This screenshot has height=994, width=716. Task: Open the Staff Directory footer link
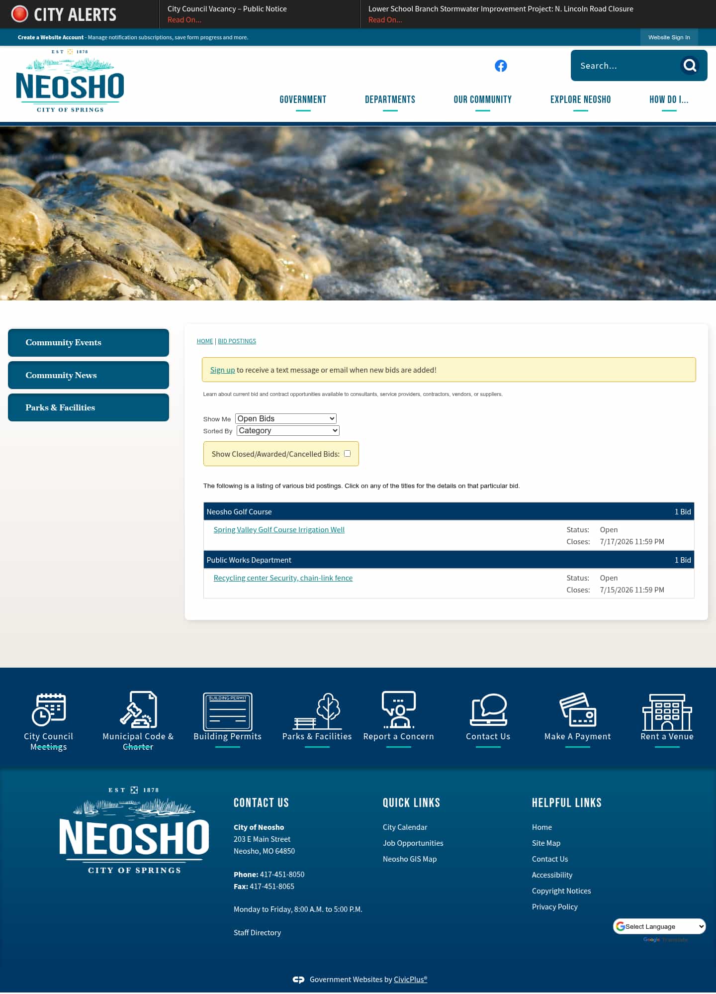258,933
